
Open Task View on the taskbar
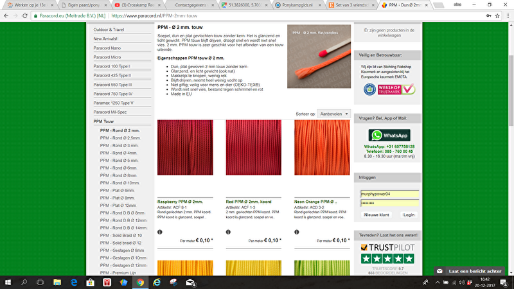click(40, 283)
